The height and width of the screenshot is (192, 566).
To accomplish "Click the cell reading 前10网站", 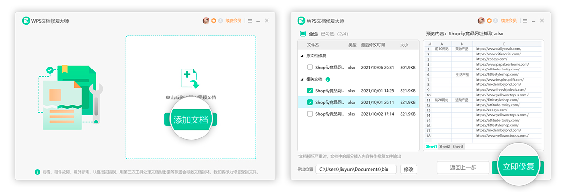I will [x=442, y=49].
